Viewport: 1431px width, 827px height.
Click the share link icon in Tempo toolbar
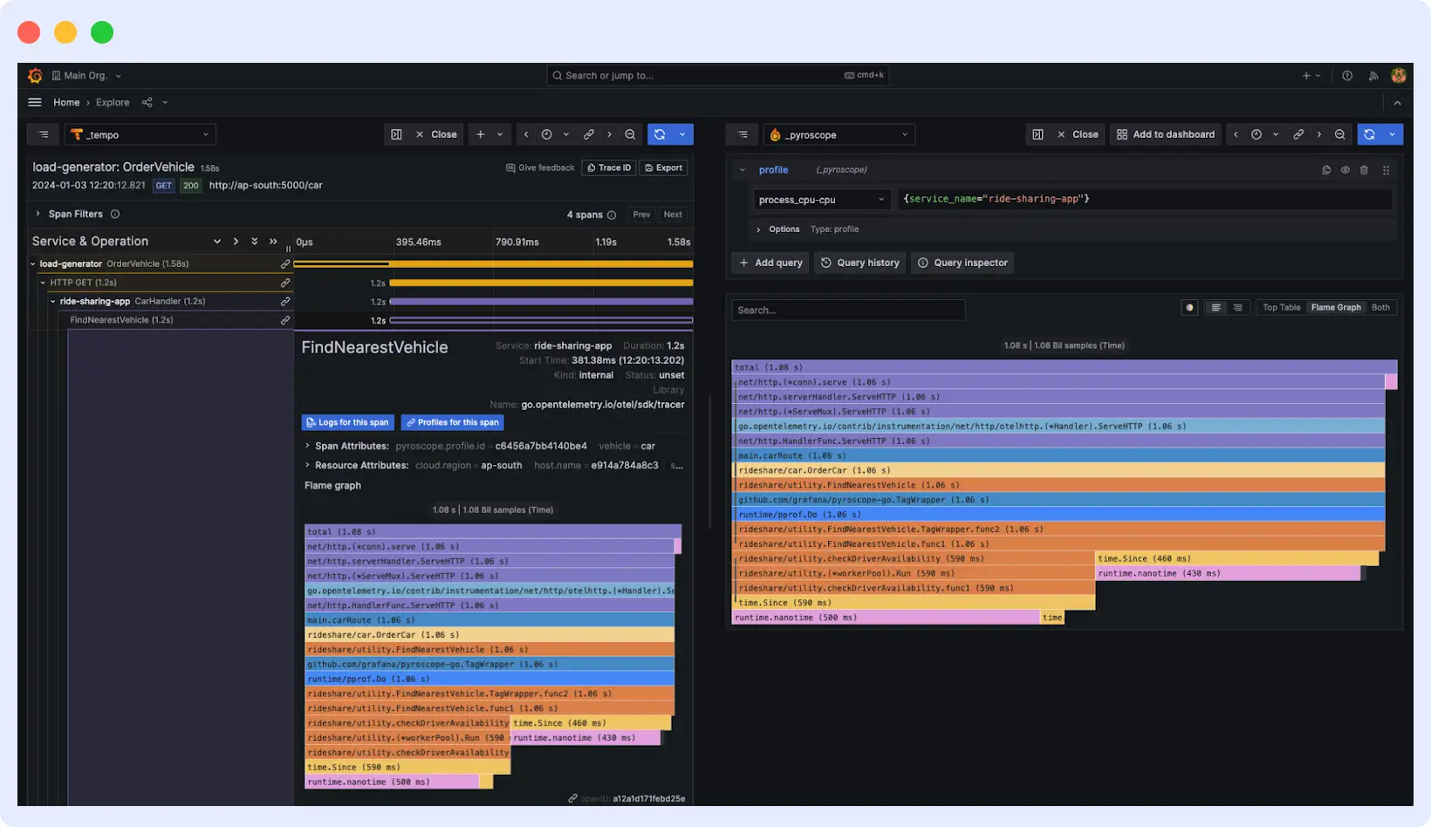[589, 133]
